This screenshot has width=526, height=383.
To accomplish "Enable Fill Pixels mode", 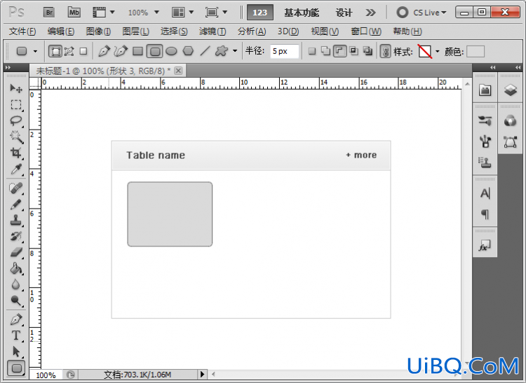I will 83,52.
